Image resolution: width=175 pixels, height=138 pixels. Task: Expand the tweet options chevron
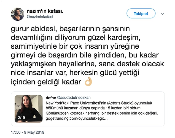(162, 14)
